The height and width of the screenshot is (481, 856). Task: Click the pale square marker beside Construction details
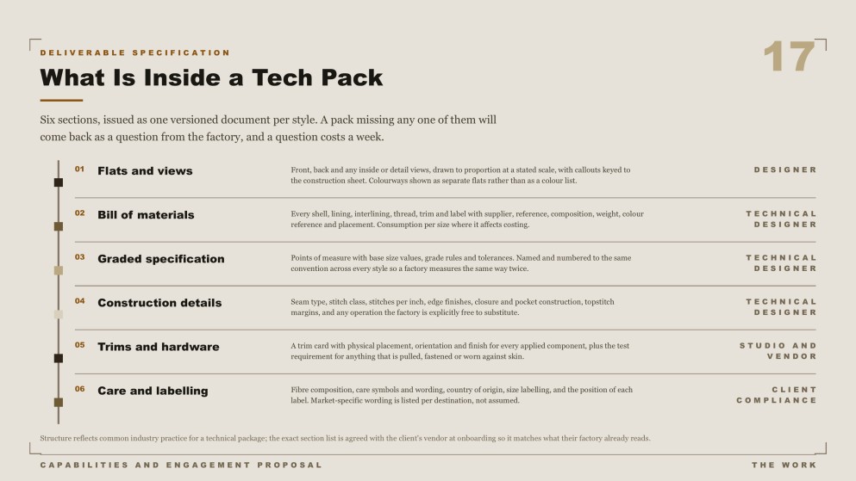pos(59,314)
